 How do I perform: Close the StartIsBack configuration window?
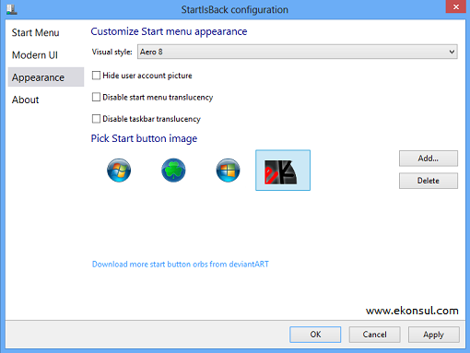click(456, 6)
